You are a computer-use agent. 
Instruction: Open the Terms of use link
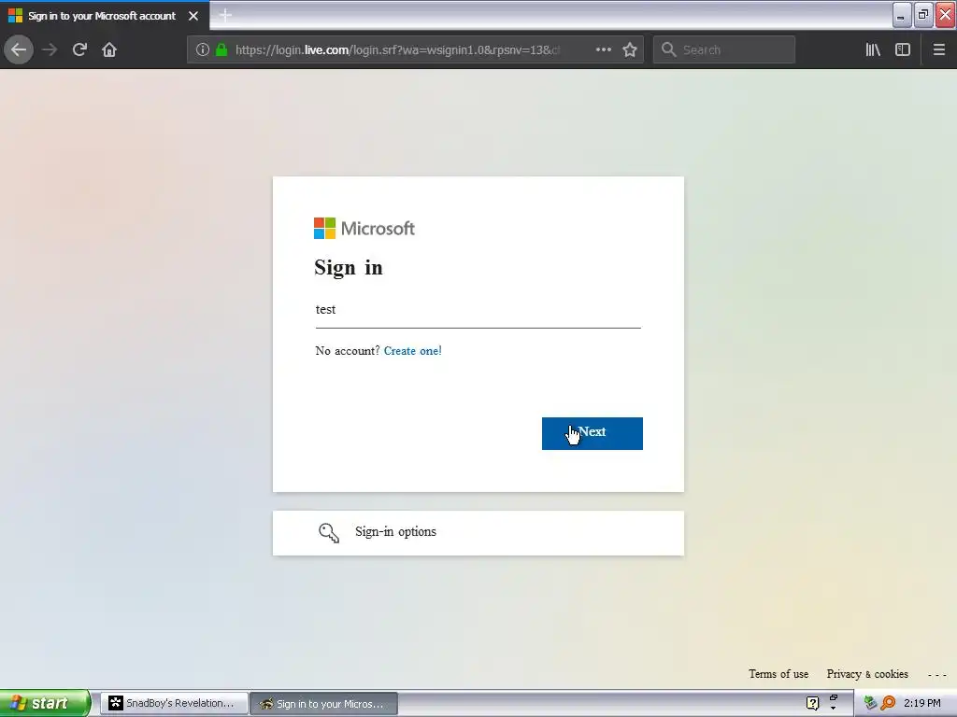click(778, 674)
